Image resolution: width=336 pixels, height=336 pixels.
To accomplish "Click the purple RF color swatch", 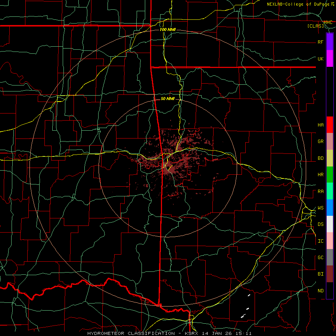I will (330, 41).
